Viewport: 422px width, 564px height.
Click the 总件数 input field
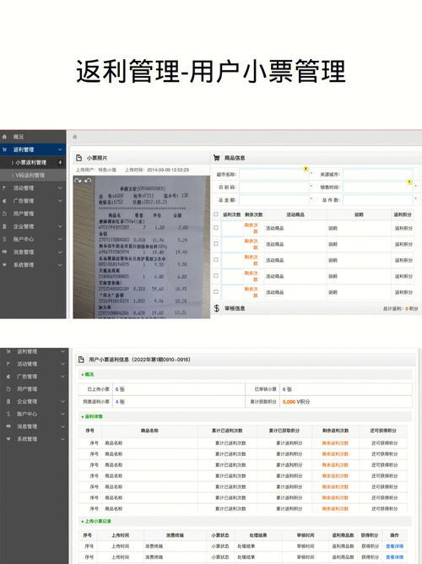(377, 200)
